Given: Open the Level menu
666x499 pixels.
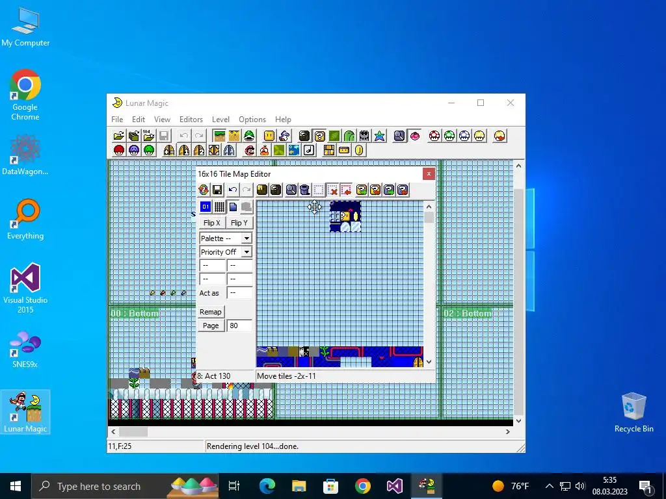Looking at the screenshot, I should (x=220, y=120).
